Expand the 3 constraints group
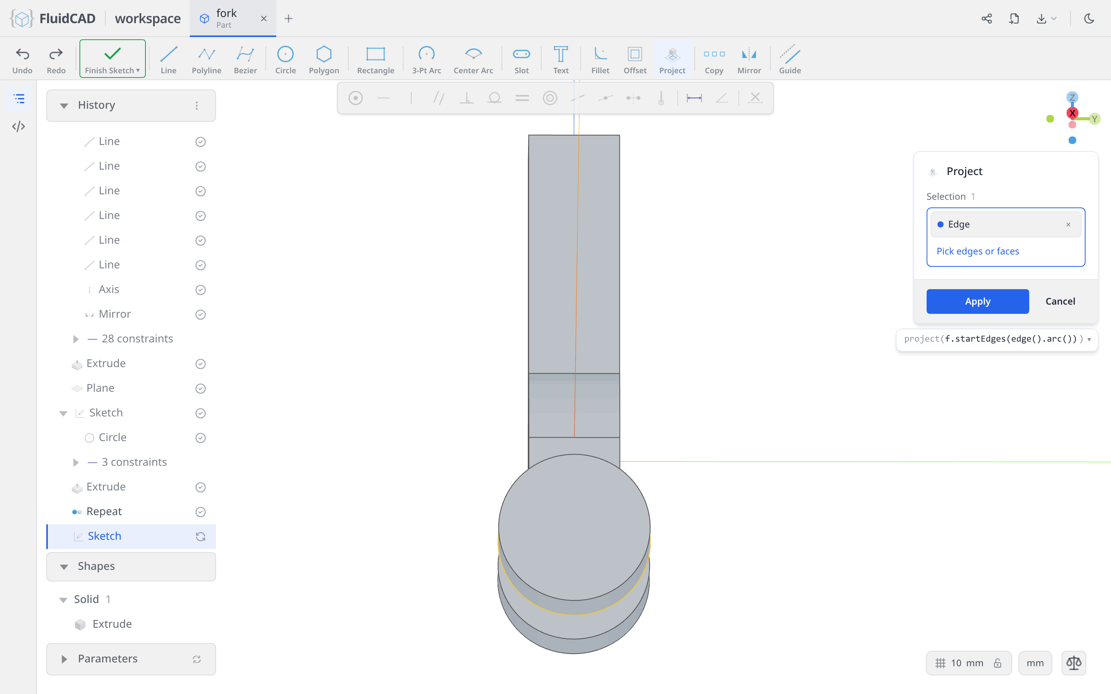This screenshot has width=1111, height=694. pos(76,462)
